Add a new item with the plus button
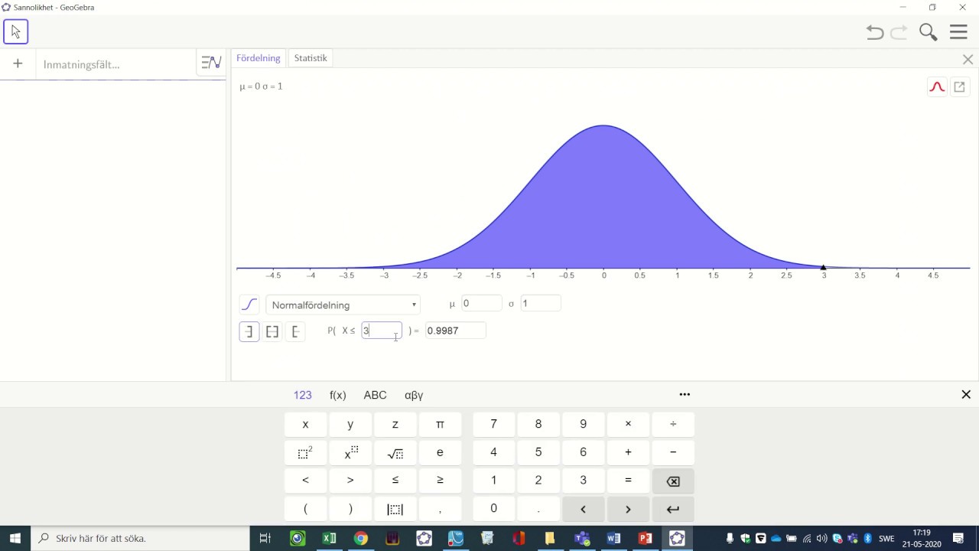The height and width of the screenshot is (551, 979). (18, 64)
